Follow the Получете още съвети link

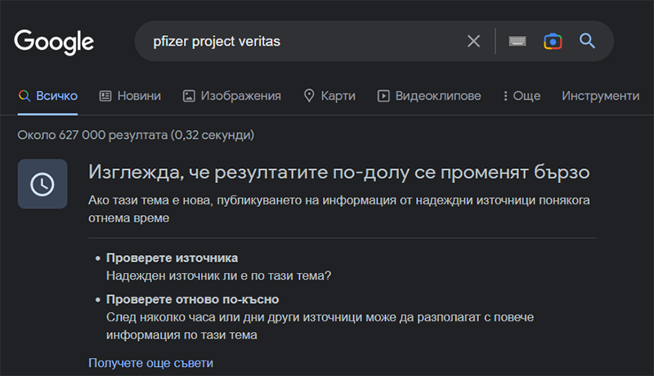point(150,363)
